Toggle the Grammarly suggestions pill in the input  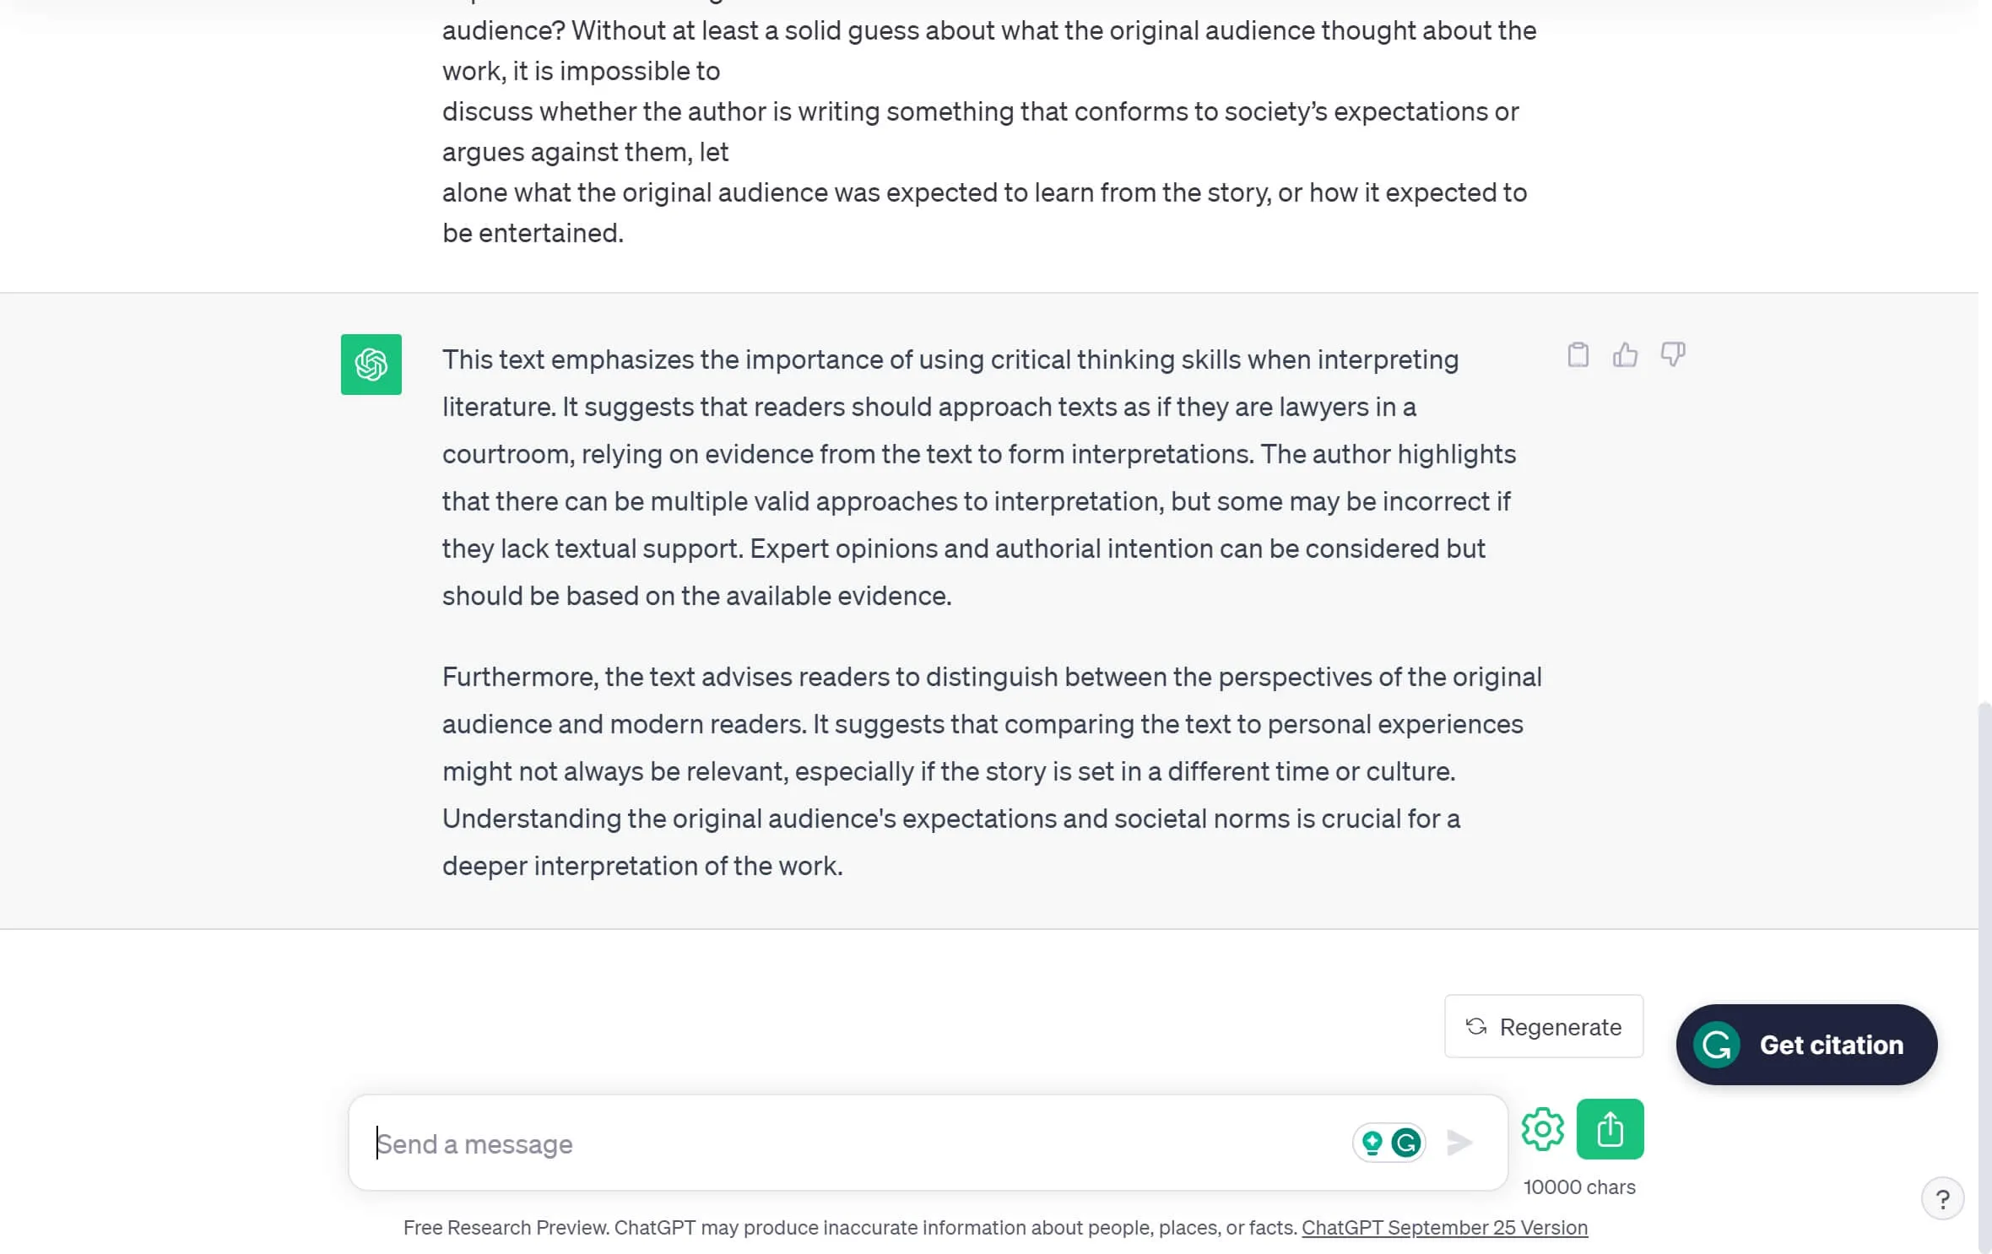point(1388,1142)
